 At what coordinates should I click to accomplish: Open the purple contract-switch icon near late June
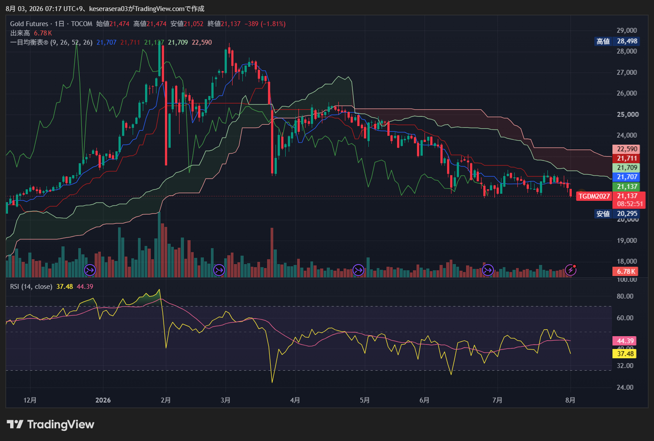coord(487,269)
